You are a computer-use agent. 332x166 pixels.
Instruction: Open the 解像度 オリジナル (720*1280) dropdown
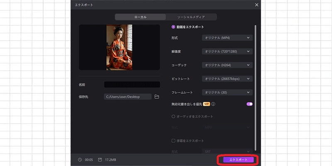227,51
